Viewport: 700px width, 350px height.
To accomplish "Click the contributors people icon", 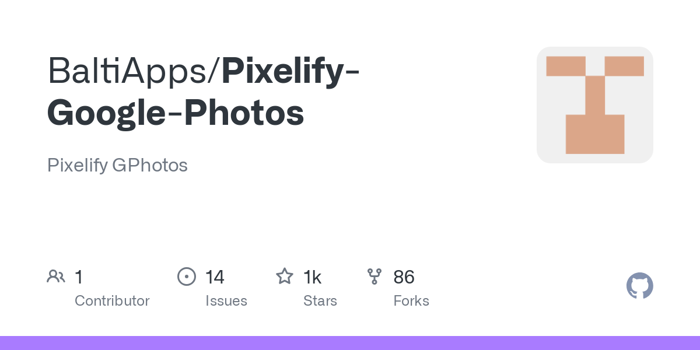I will click(x=56, y=276).
